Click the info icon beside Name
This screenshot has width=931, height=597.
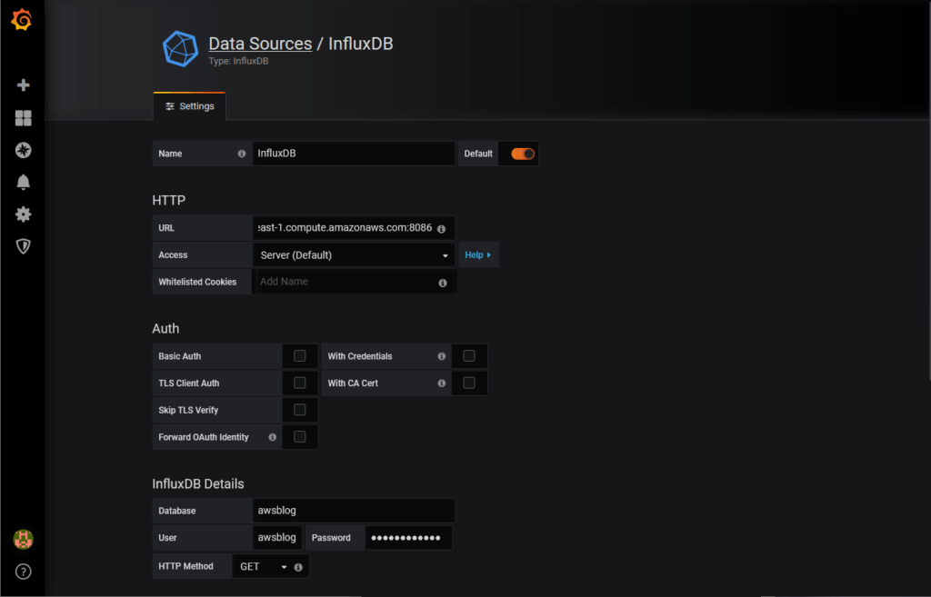pyautogui.click(x=242, y=154)
